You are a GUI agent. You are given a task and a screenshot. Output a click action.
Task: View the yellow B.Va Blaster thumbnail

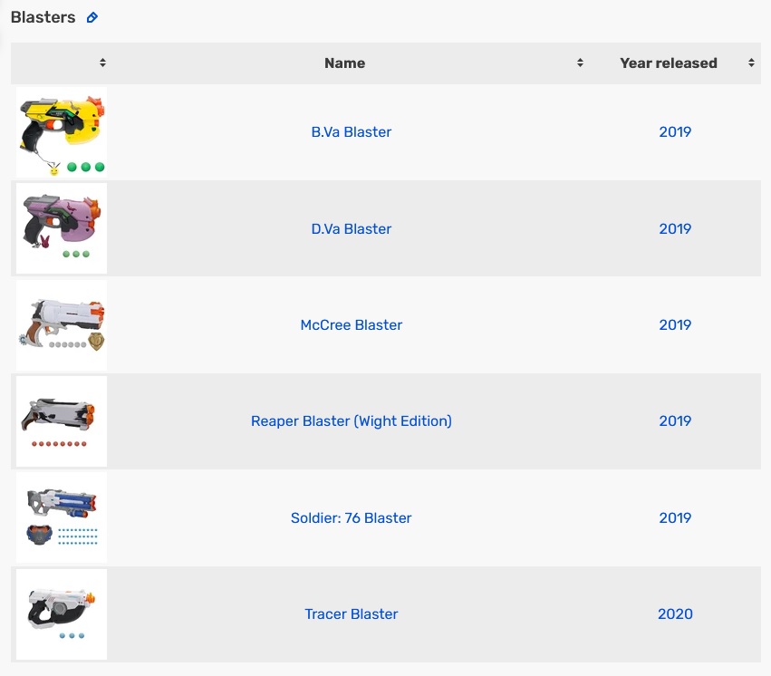(x=62, y=132)
